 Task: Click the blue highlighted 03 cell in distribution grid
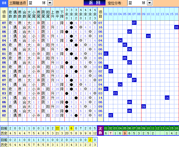click(x=115, y=93)
